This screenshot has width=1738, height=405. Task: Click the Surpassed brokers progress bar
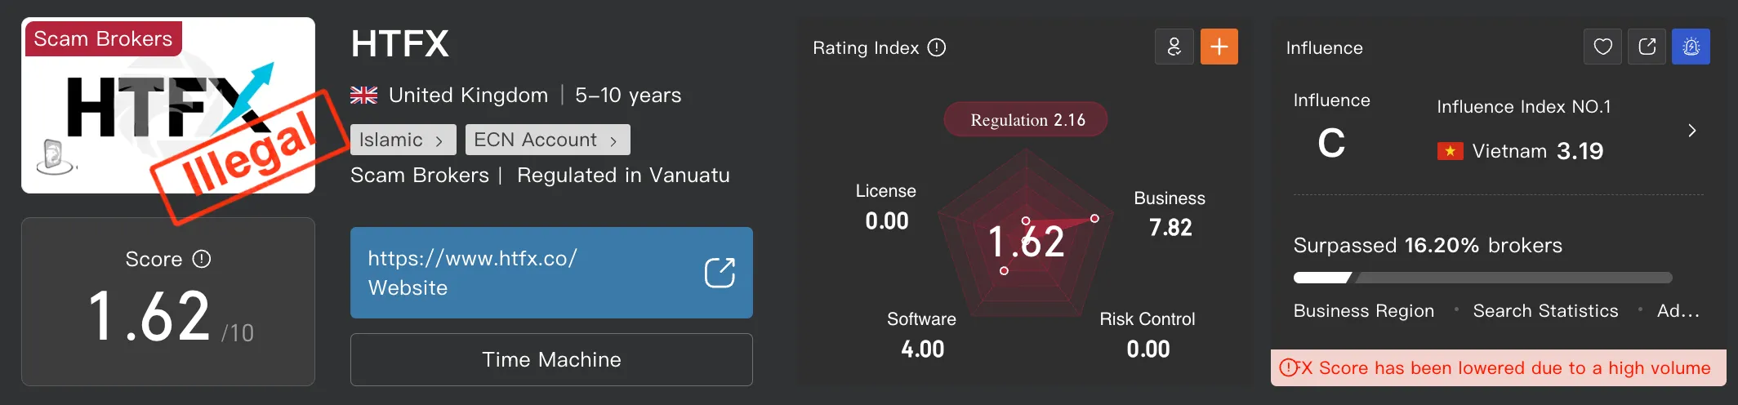click(x=1482, y=278)
